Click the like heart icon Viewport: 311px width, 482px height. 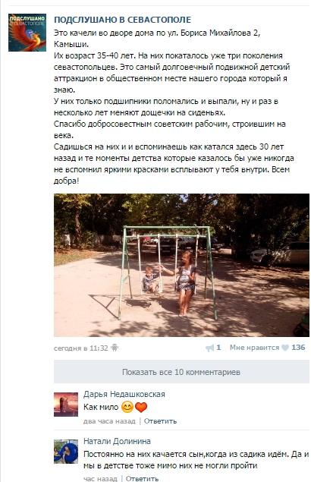(x=285, y=348)
